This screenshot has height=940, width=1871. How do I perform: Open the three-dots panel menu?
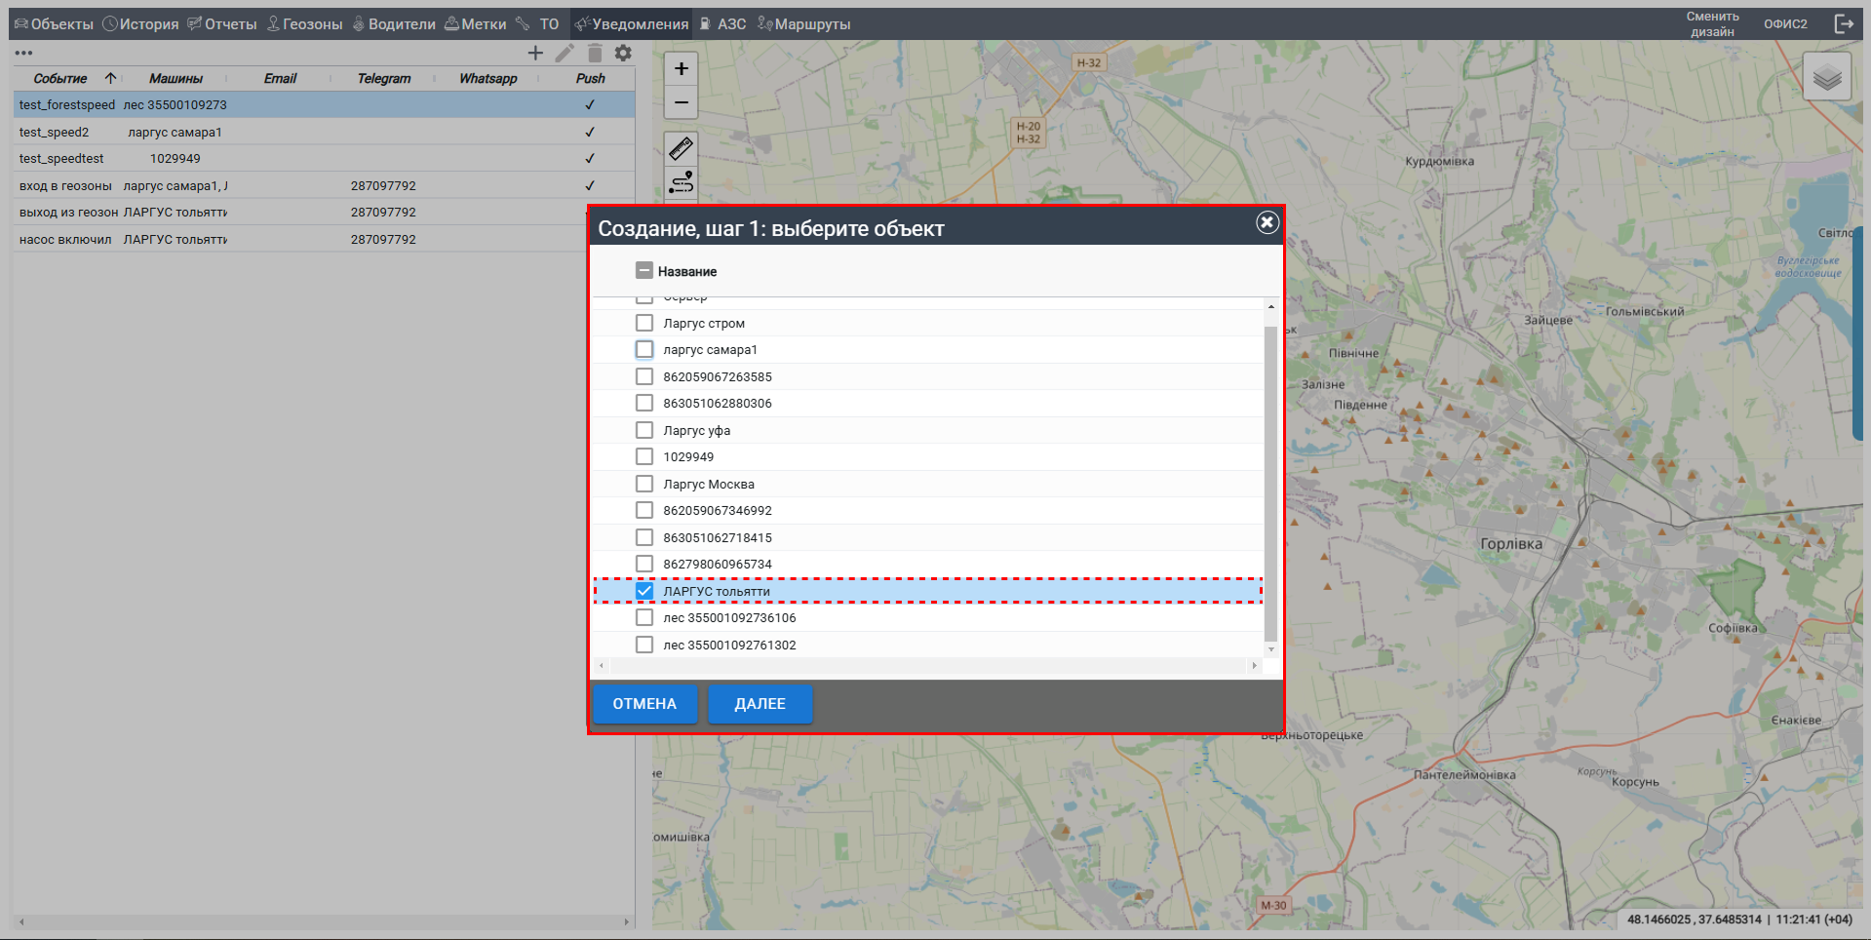(23, 53)
